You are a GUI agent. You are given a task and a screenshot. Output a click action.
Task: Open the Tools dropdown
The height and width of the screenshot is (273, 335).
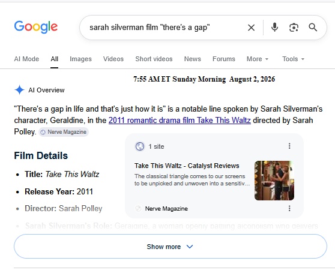point(293,59)
